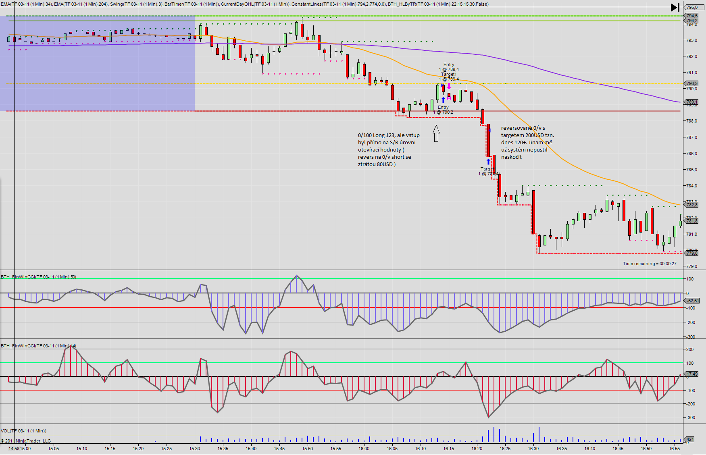706x455 pixels.
Task: Click the 779,0 label on the price axis
Action: [x=692, y=266]
